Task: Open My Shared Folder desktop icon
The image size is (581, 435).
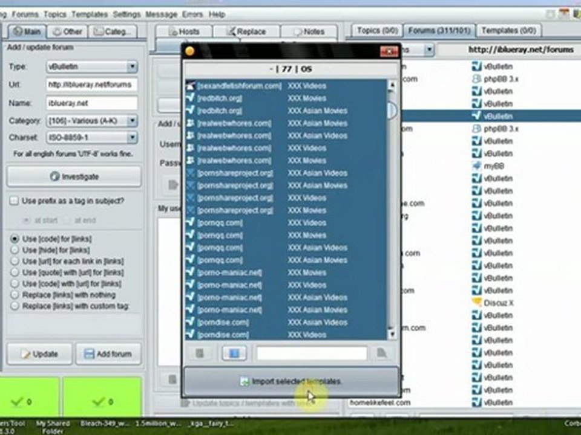Action: click(53, 427)
